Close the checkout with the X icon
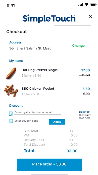Screen dimensions: 98x175 [x=90, y=16]
